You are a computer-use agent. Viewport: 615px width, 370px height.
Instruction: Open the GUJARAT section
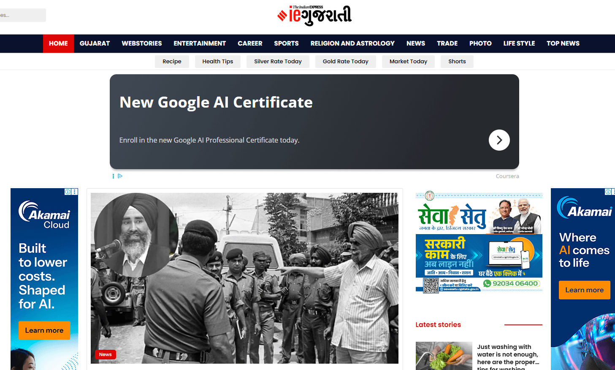pos(95,43)
